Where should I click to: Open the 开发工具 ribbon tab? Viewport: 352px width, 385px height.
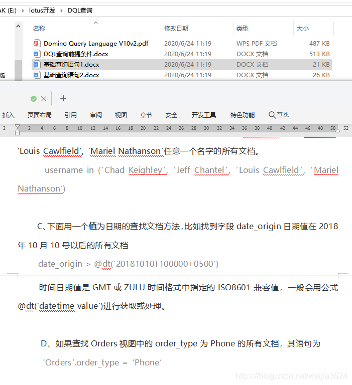click(204, 115)
